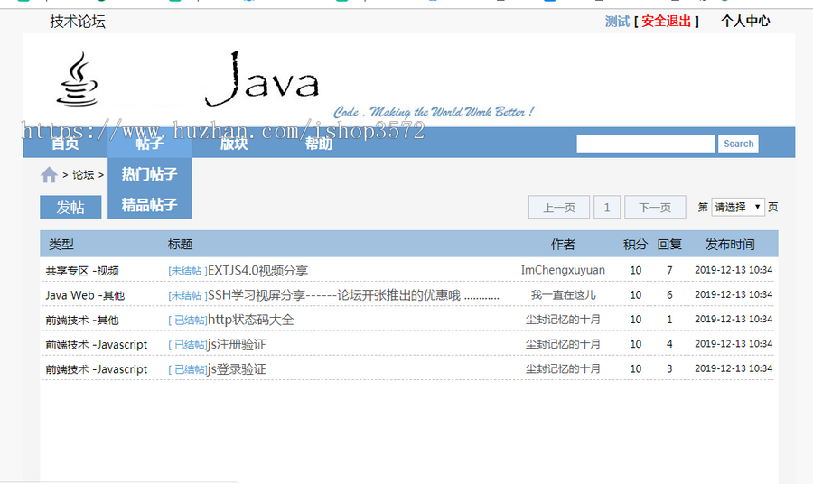Image resolution: width=813 pixels, height=484 pixels.
Task: Click category 前端技术 -其他
Action: click(82, 321)
